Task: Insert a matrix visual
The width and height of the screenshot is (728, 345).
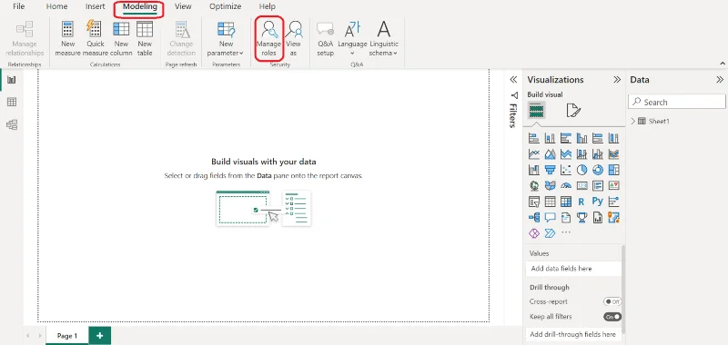Action: 566,202
